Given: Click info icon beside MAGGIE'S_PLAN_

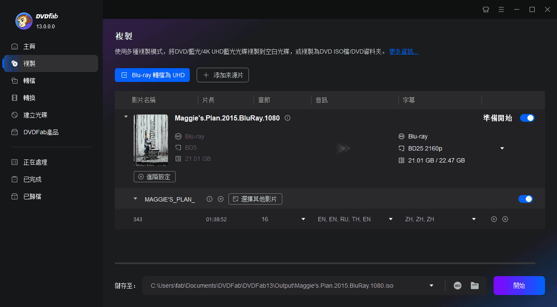Looking at the screenshot, I should click(210, 199).
